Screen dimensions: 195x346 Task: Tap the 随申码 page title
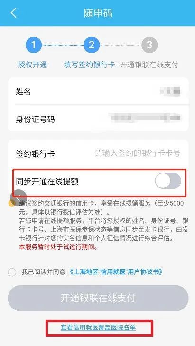pyautogui.click(x=98, y=13)
